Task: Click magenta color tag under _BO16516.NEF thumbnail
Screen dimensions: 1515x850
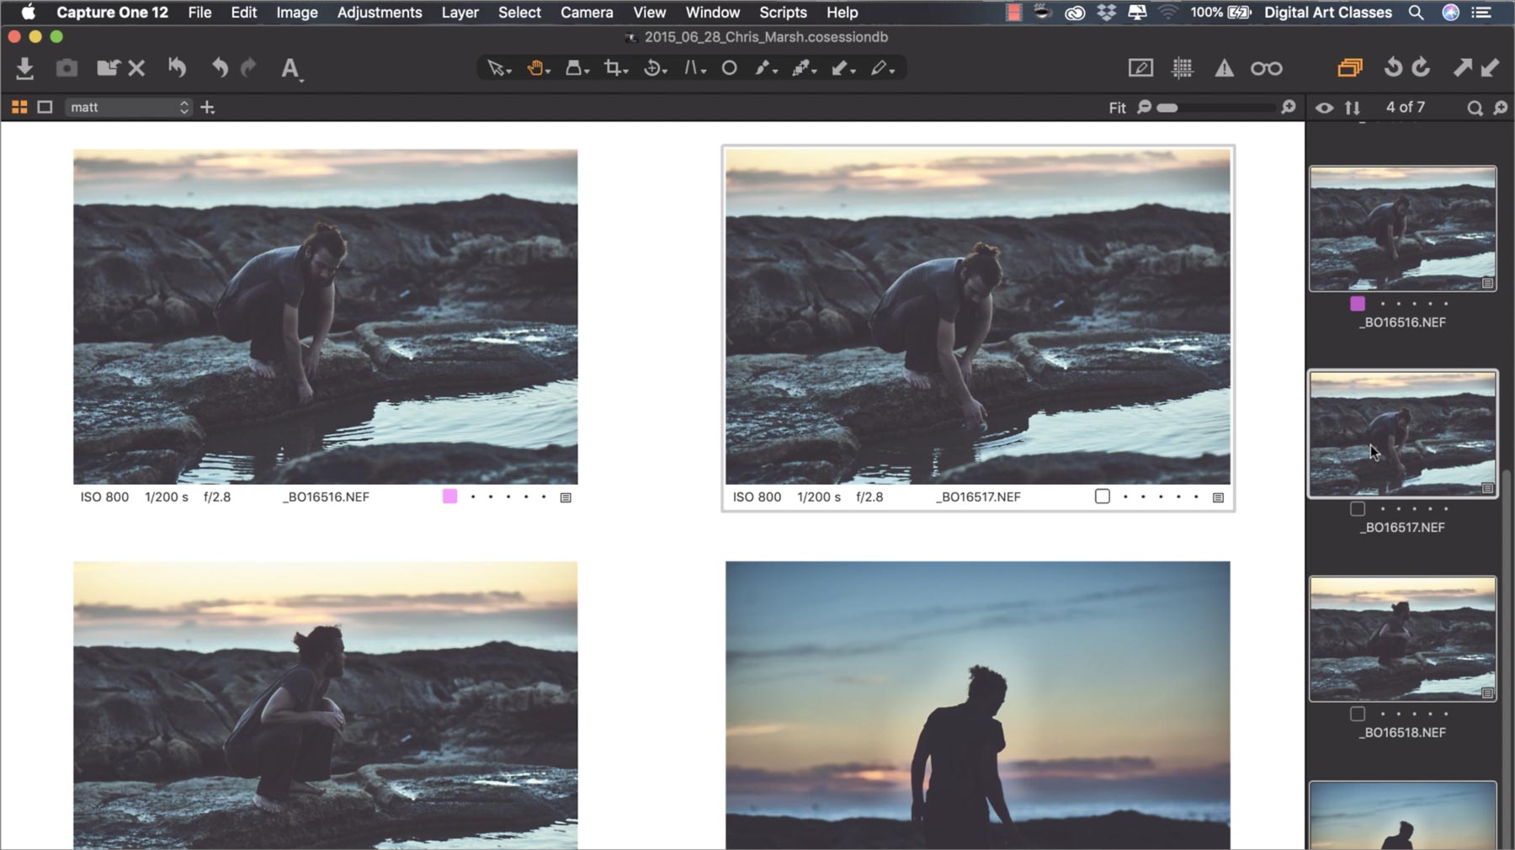Action: click(1358, 304)
